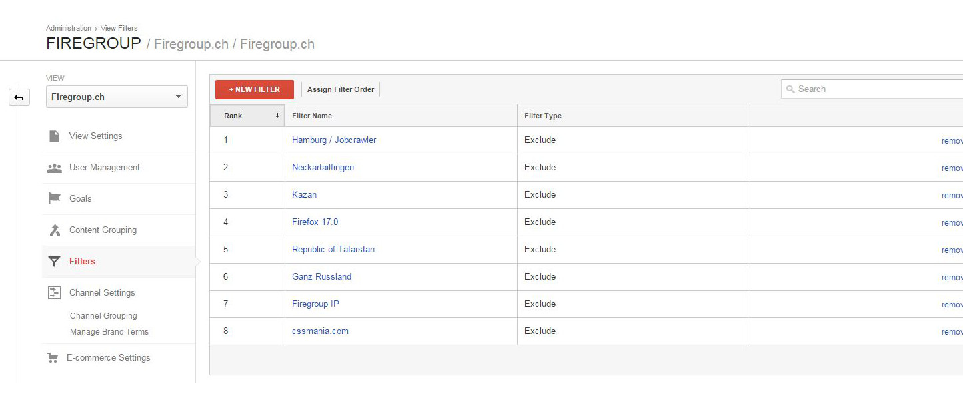
Task: Click the E-commerce Settings cart icon
Action: click(53, 358)
